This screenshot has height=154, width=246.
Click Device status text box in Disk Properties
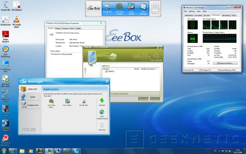(x=66, y=64)
